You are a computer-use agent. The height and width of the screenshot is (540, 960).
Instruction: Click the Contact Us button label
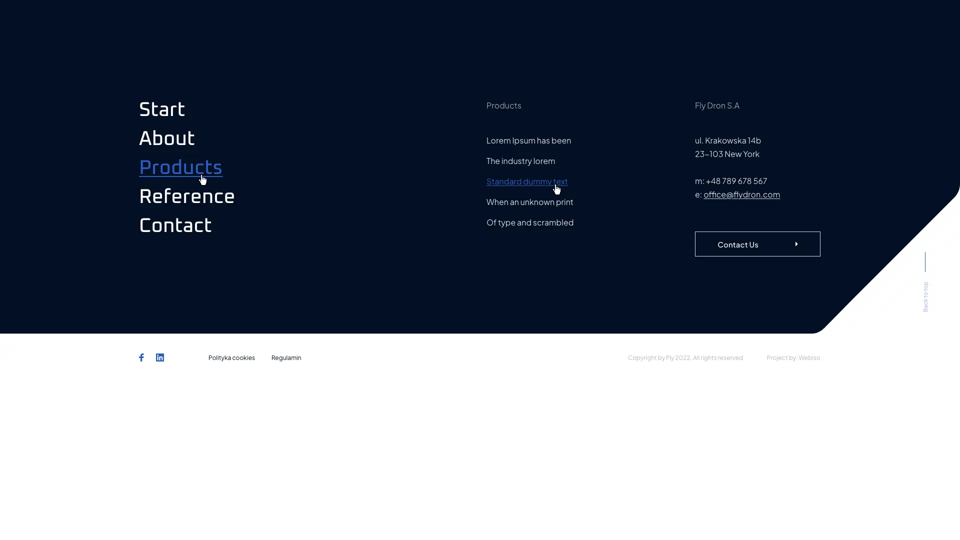(737, 244)
